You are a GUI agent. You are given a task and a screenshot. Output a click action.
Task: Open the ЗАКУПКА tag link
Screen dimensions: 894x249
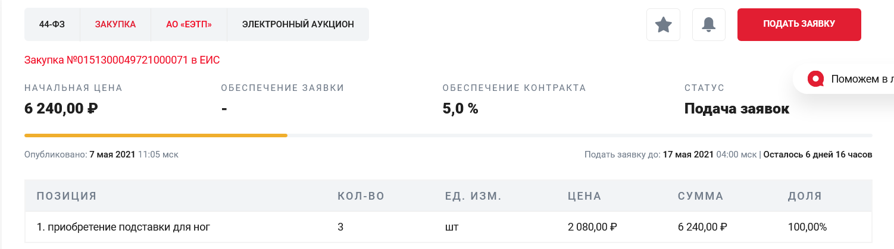click(x=115, y=24)
